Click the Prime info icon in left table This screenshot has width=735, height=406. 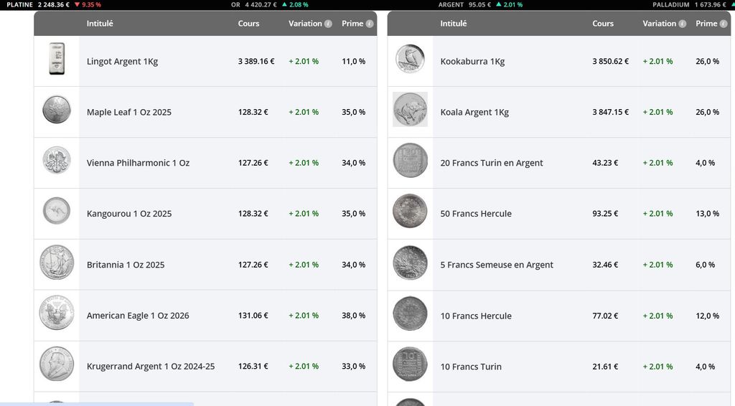(370, 24)
